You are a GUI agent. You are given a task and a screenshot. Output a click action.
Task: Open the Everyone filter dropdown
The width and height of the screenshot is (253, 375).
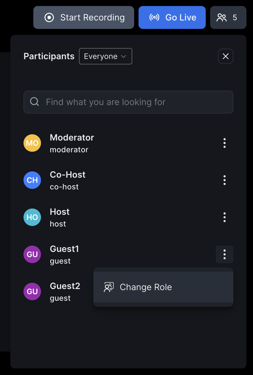(105, 56)
